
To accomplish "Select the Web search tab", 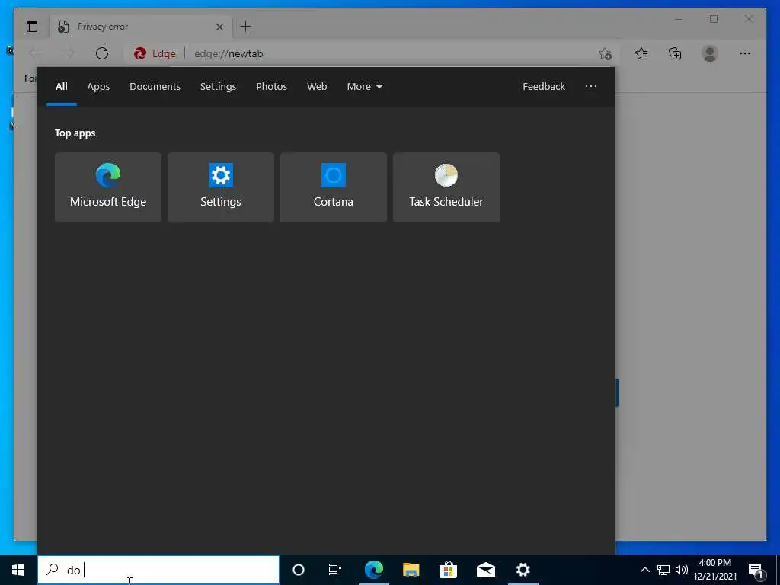I will pyautogui.click(x=317, y=87).
